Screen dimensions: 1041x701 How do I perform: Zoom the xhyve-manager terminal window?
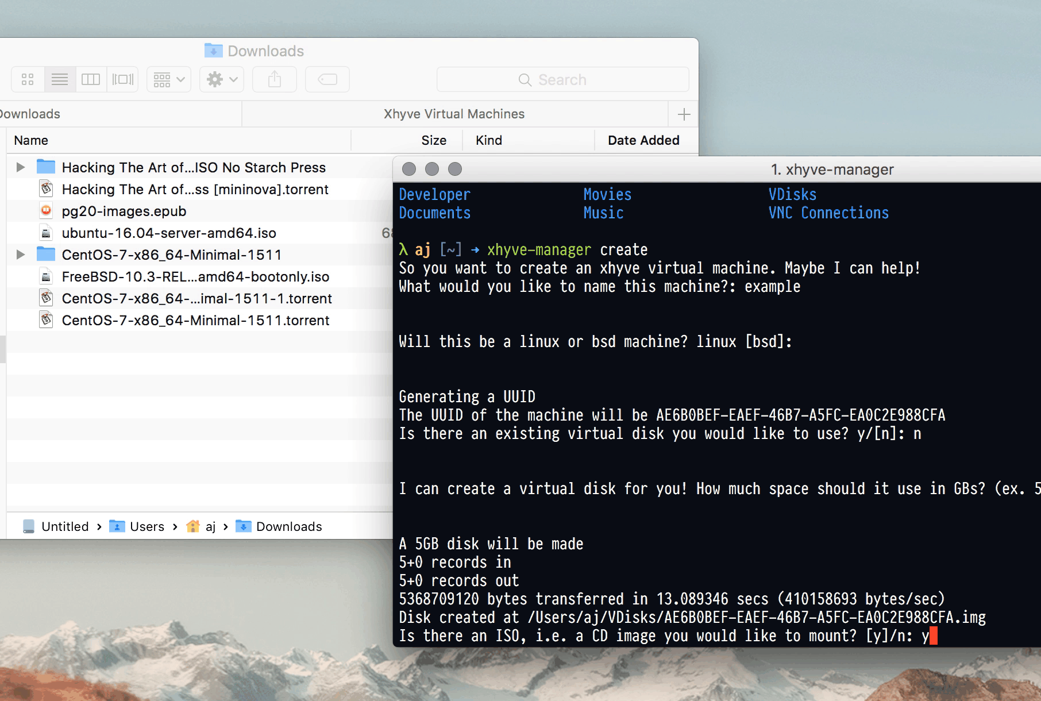[455, 169]
